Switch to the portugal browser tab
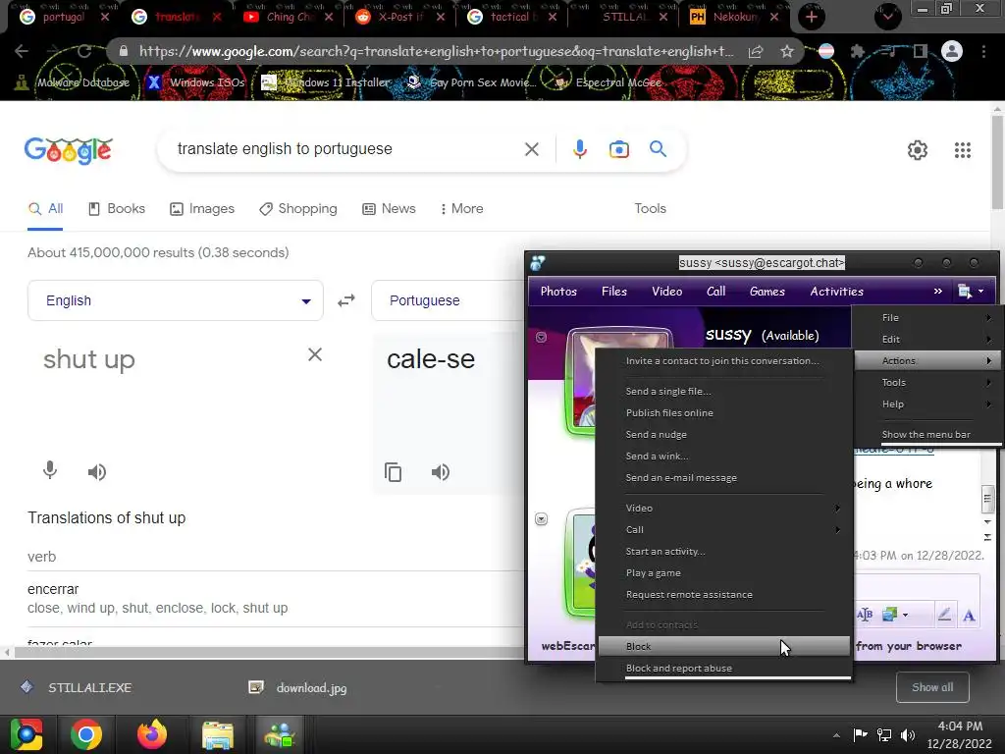 click(63, 17)
